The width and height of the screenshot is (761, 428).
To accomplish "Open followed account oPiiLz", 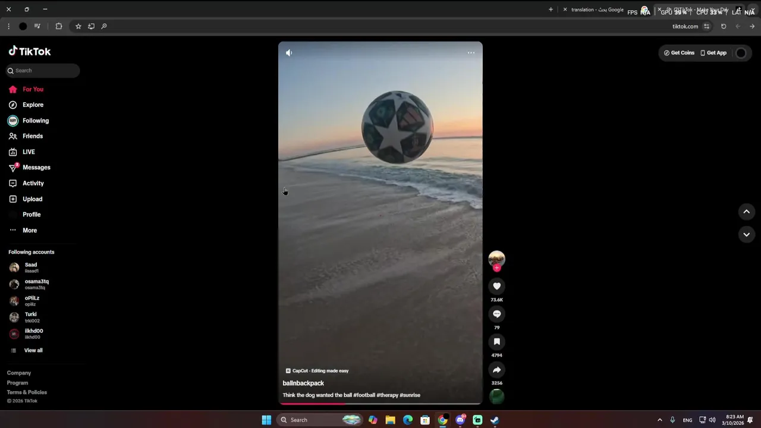I will 24,301.
